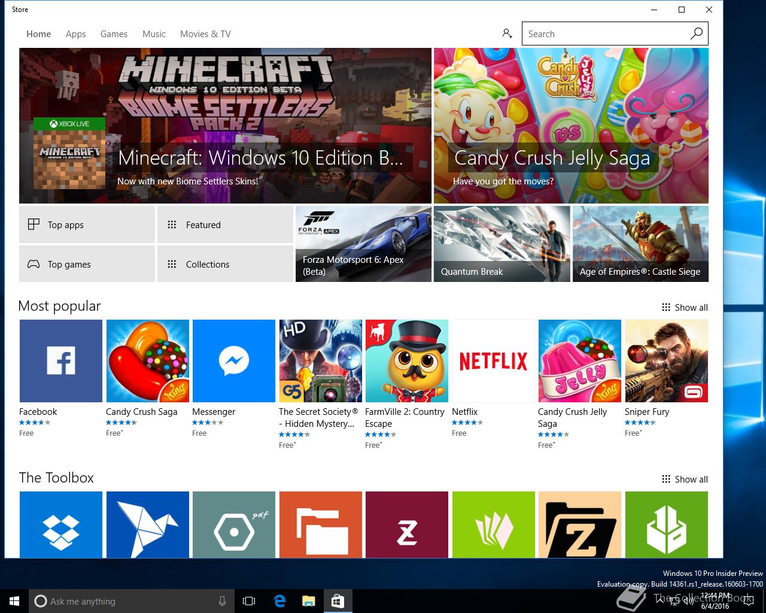Open the Sniper Fury app tile
Screen dimensions: 766x613
pyautogui.click(x=666, y=361)
